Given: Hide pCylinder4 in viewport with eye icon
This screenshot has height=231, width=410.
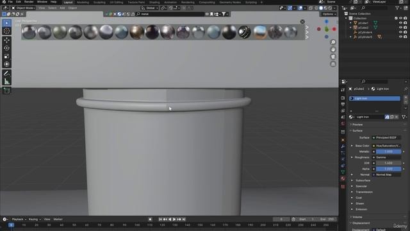Looking at the screenshot, I should click(400, 32).
